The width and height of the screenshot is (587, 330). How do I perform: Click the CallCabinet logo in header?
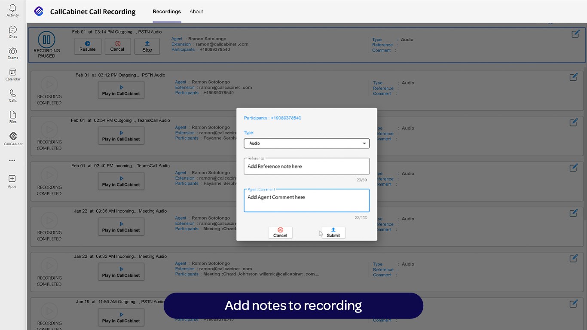[x=39, y=12]
